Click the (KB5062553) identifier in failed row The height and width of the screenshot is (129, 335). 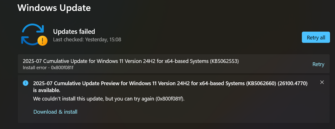pyautogui.click(x=224, y=61)
